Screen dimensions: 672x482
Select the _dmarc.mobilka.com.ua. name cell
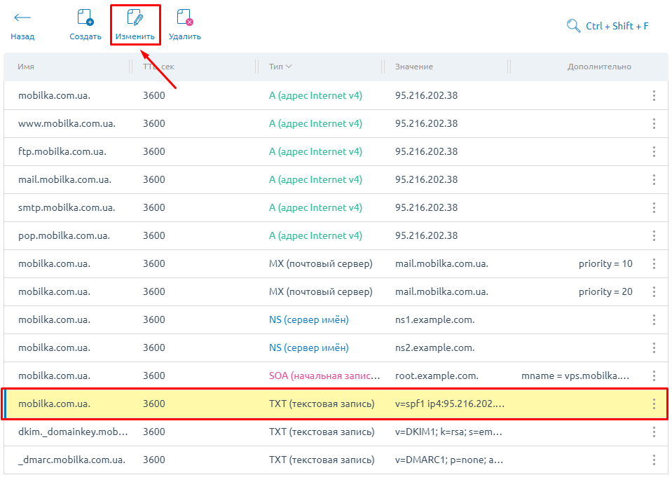(x=72, y=460)
